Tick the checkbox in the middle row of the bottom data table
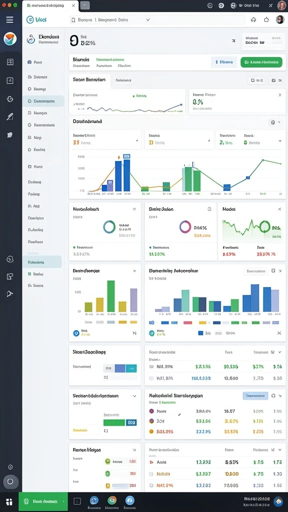Viewport: 288px width, 512px height. [151, 474]
